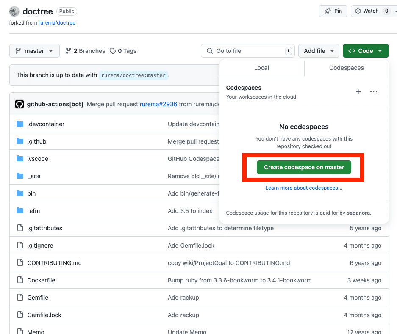
Task: Open the master branch selector
Action: [34, 50]
